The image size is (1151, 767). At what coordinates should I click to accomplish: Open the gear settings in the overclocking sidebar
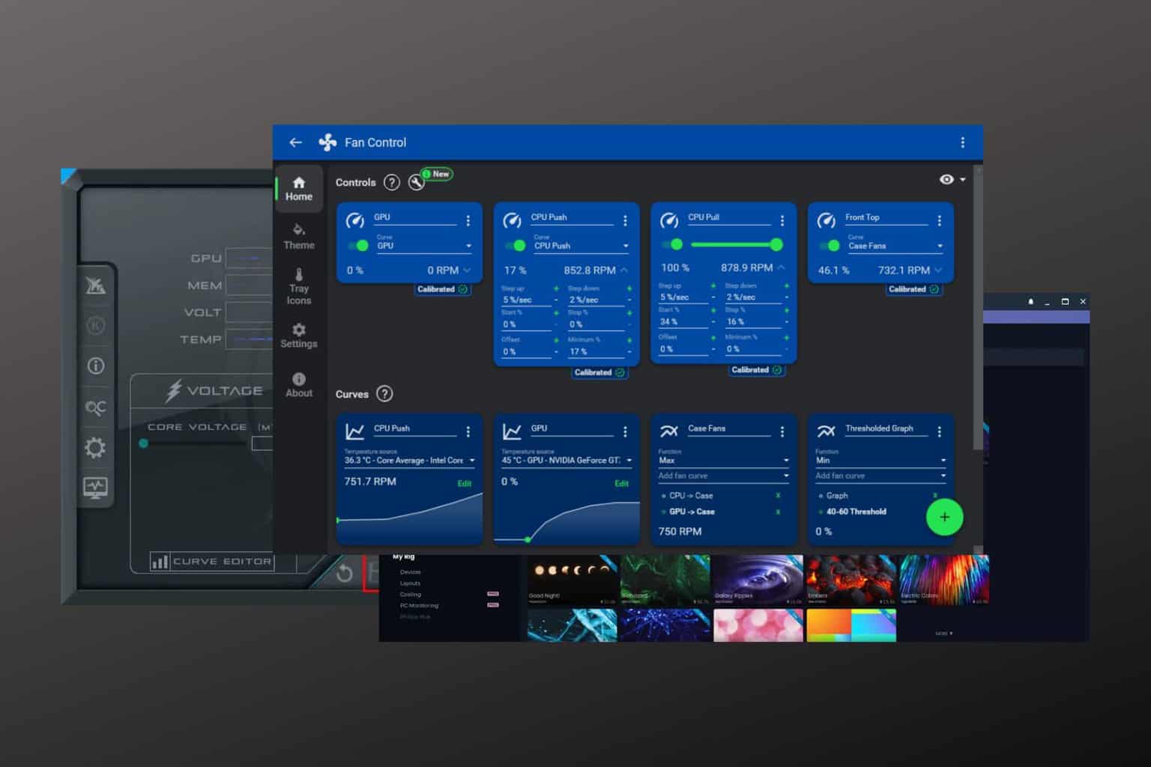(x=95, y=448)
